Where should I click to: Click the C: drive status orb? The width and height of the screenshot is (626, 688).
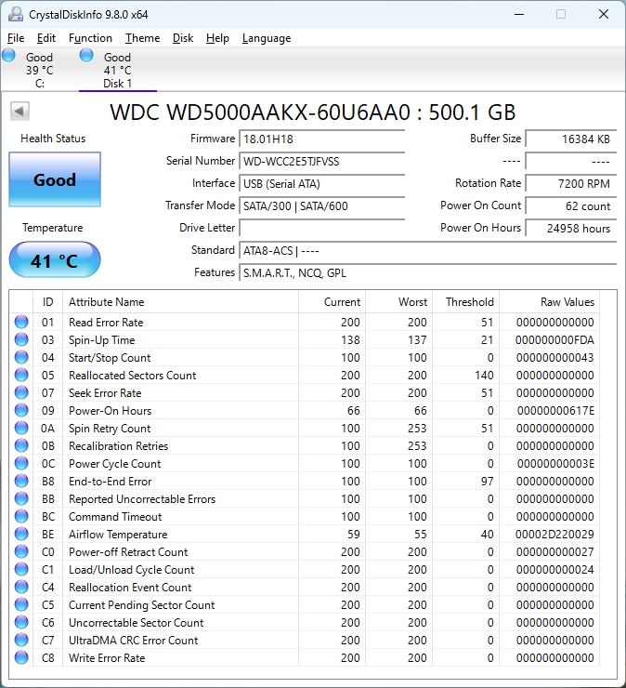point(9,56)
